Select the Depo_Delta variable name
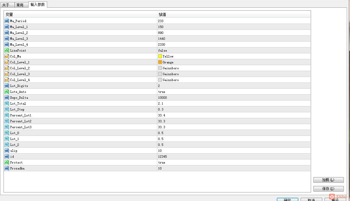Screen dimensions: 350x201 pos(19,98)
